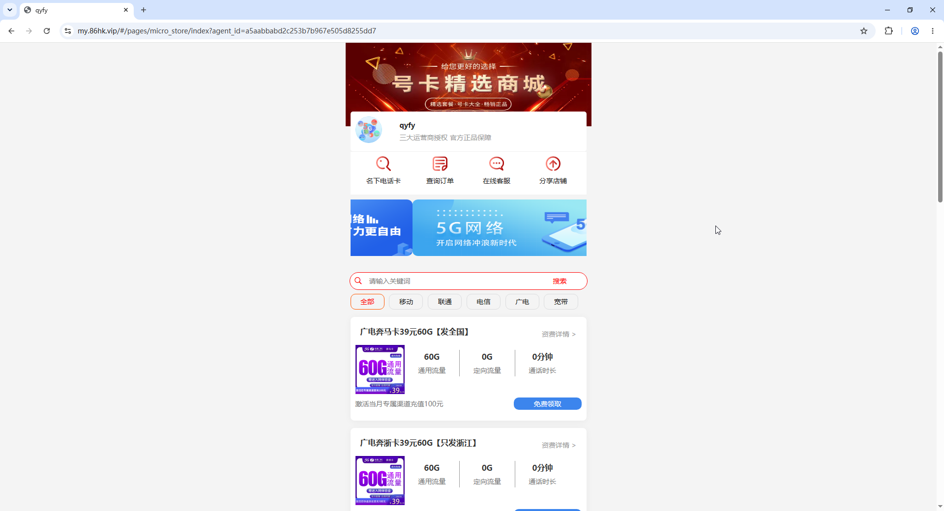Go back to previous page
The image size is (944, 511).
pyautogui.click(x=11, y=31)
